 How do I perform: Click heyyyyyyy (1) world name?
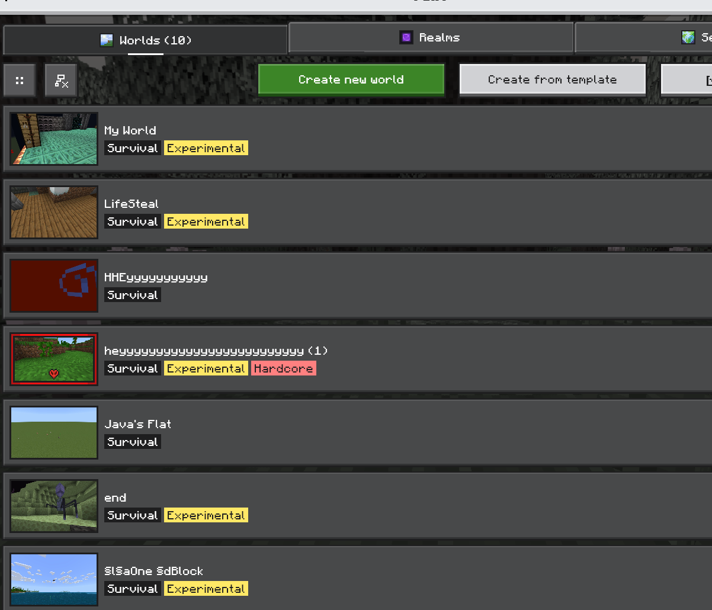[216, 351]
